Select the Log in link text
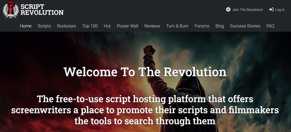 pos(280,10)
